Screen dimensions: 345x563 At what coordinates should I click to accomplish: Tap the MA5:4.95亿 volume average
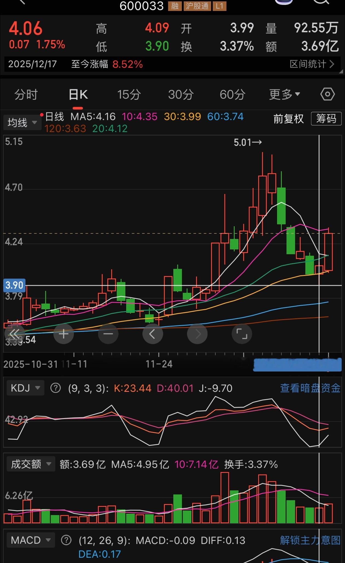[x=140, y=464]
